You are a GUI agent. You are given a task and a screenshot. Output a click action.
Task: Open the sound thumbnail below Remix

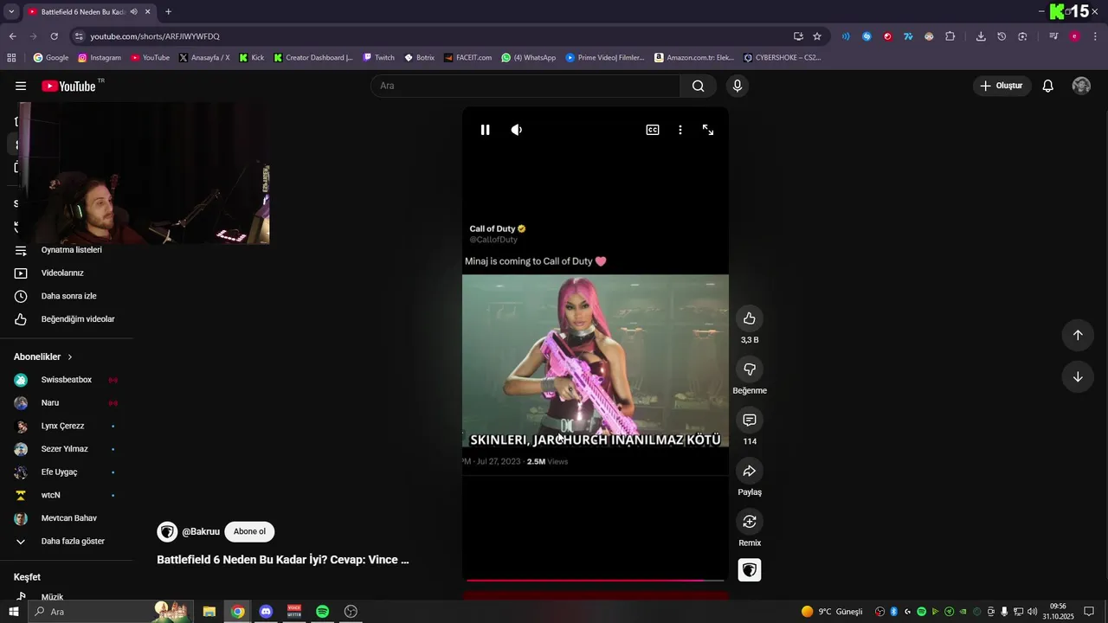pyautogui.click(x=750, y=570)
